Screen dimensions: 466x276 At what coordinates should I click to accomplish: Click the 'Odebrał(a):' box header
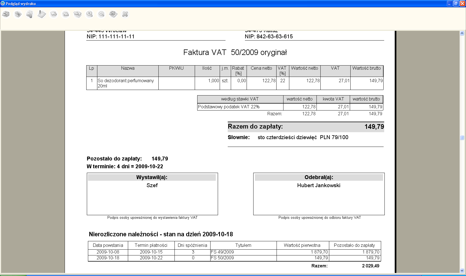coord(319,177)
